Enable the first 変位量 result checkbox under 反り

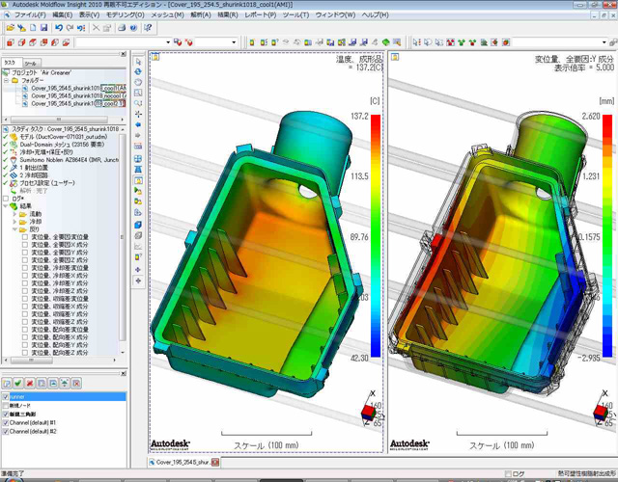24,236
